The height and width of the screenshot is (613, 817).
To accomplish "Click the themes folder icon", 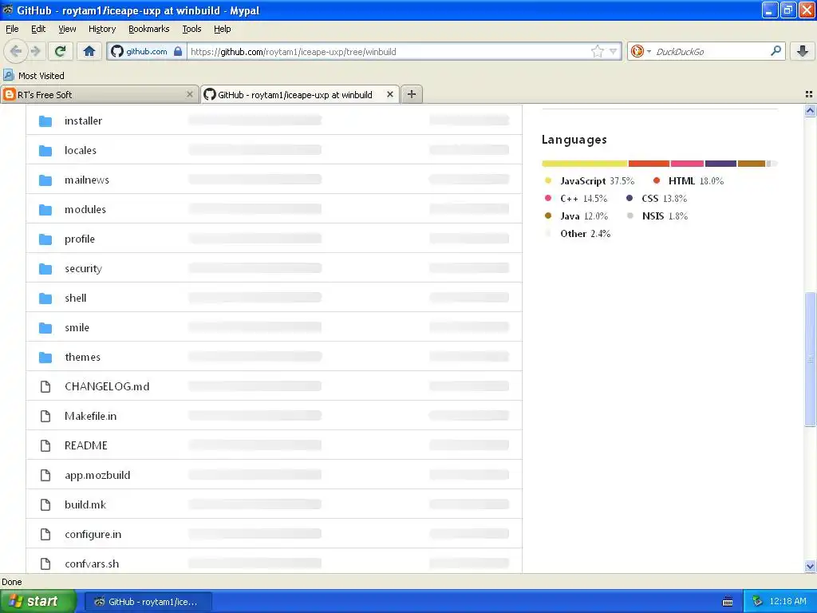I will 45,358.
